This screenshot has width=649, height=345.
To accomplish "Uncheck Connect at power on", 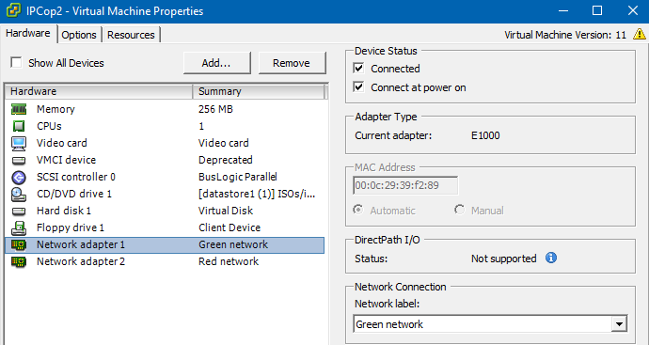I will (358, 86).
